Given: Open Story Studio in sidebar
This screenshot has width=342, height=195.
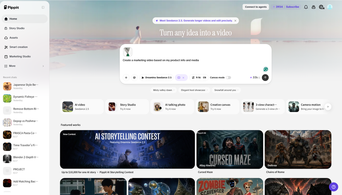Looking at the screenshot, I should (25, 28).
